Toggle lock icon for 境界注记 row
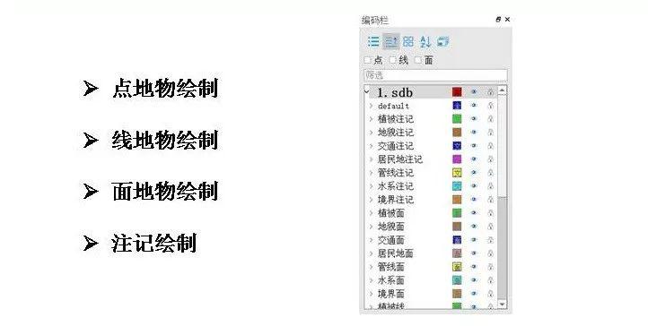The image size is (648, 326). click(x=491, y=200)
